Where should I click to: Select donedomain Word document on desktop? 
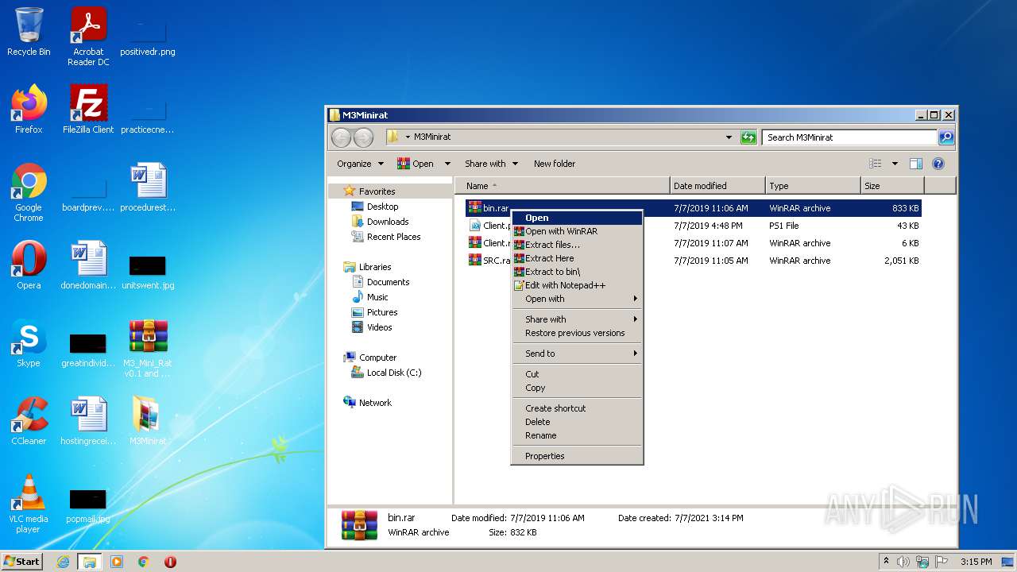(88, 265)
